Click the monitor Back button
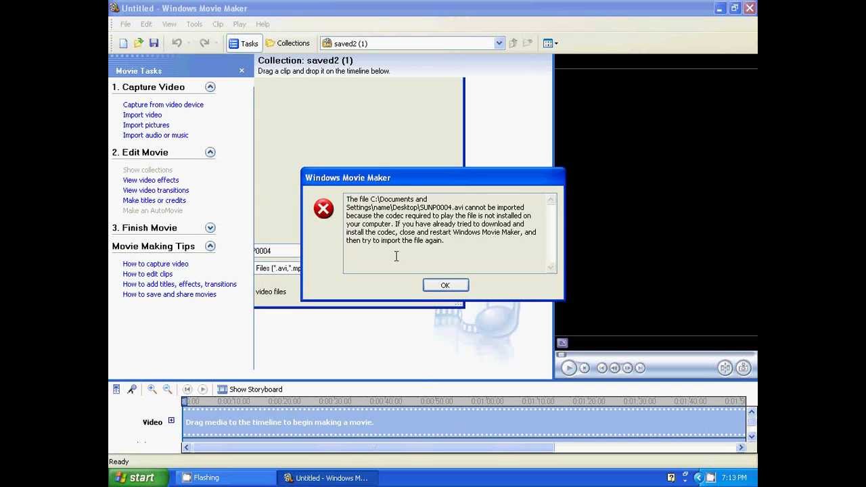 click(601, 368)
